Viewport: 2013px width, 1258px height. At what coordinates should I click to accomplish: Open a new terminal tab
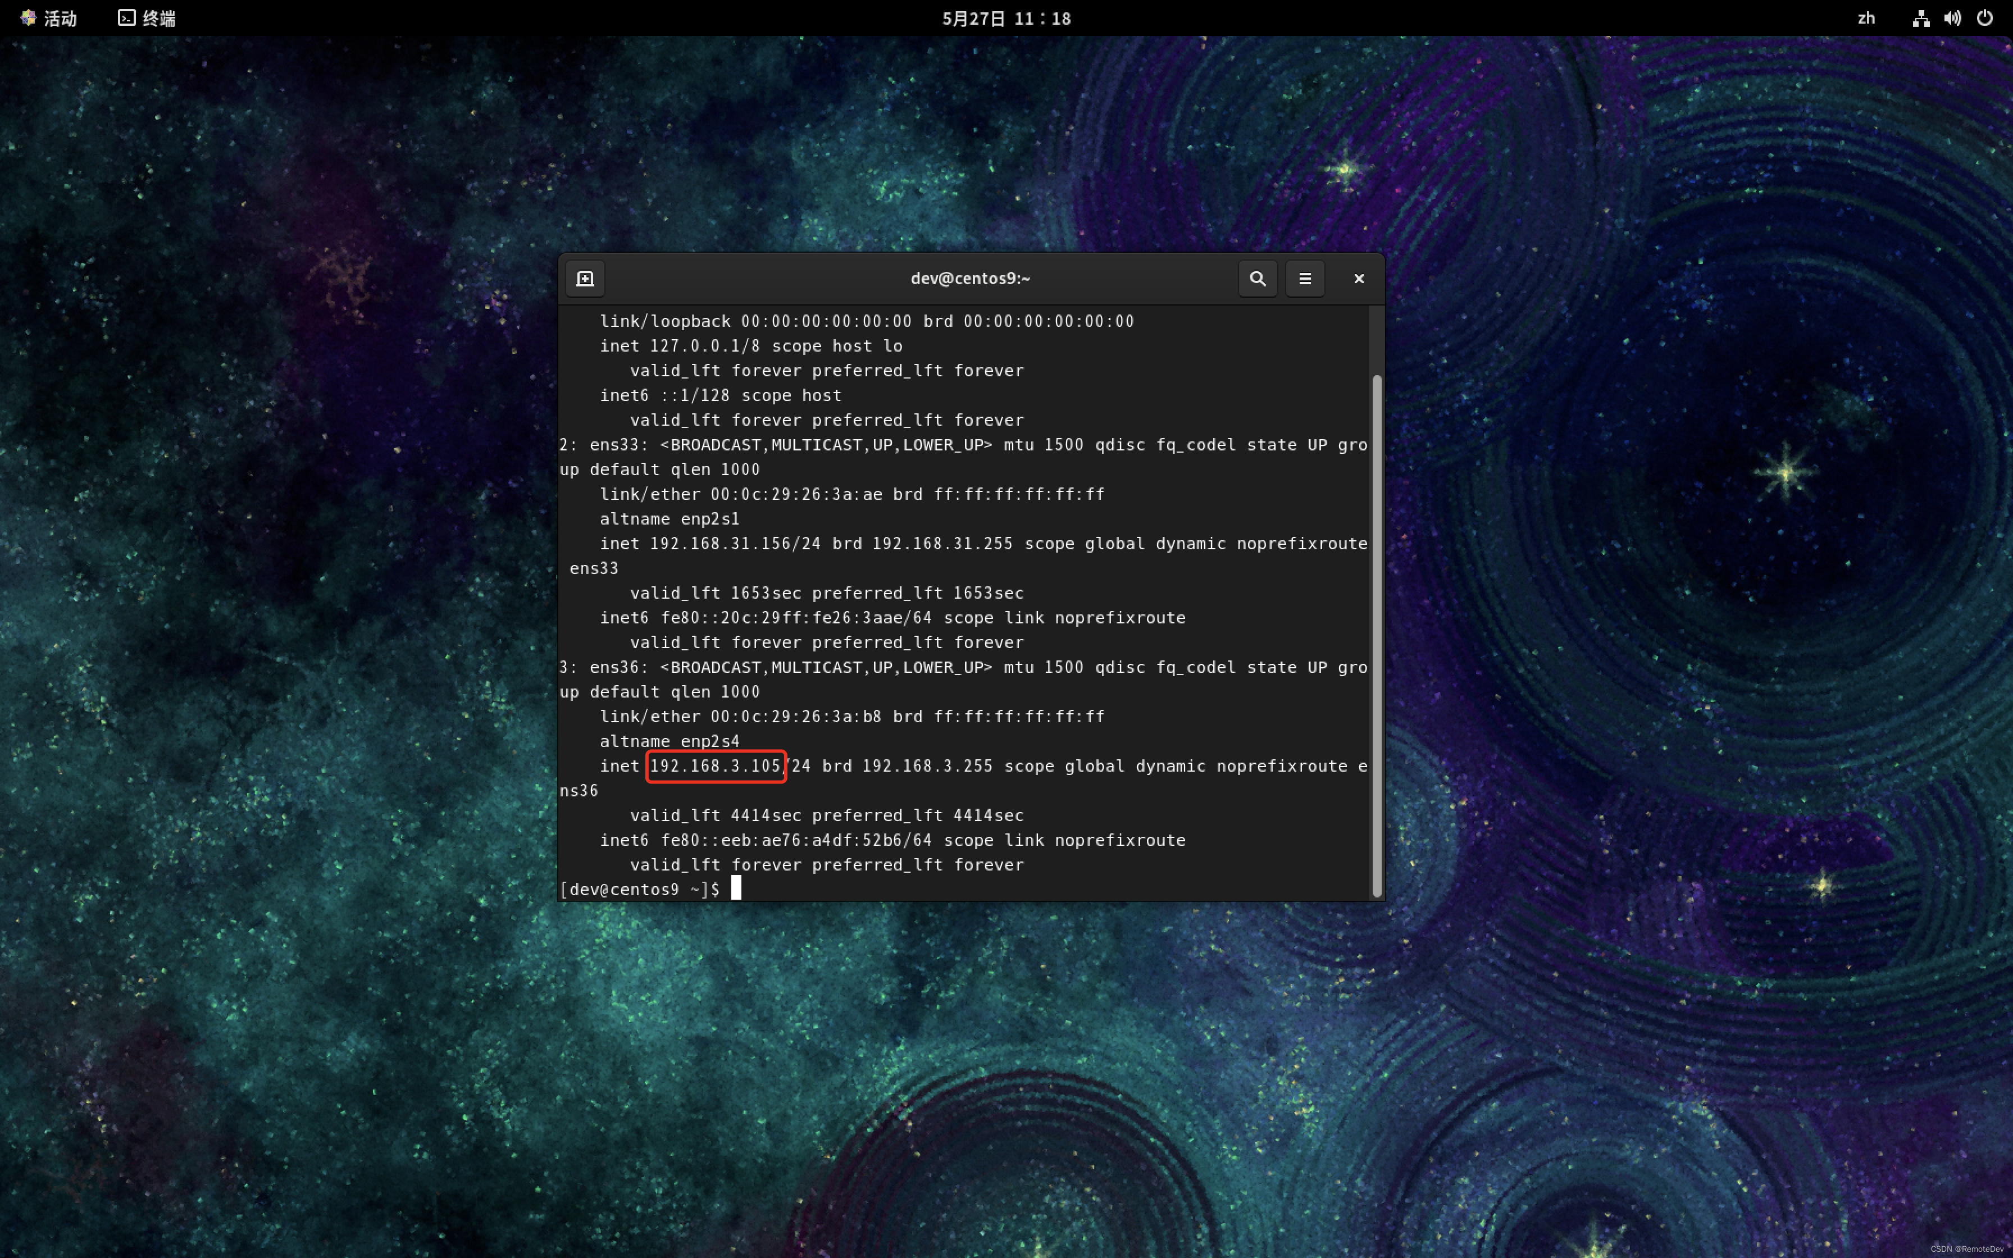click(x=585, y=279)
